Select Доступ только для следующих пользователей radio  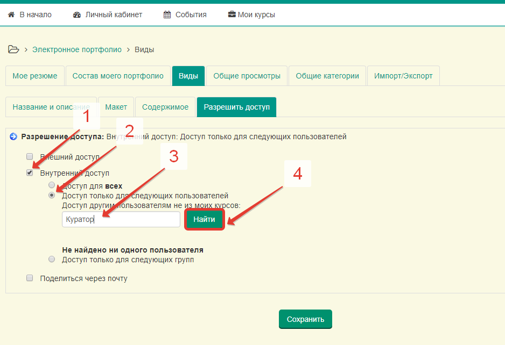click(52, 196)
